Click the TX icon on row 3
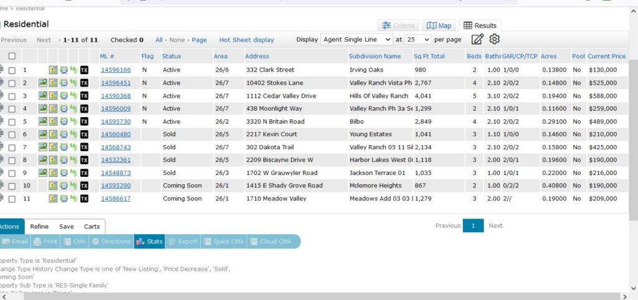 (x=84, y=96)
